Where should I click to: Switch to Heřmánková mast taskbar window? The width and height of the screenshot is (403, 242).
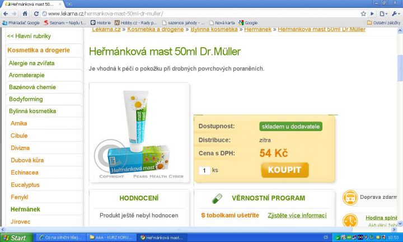click(162, 238)
